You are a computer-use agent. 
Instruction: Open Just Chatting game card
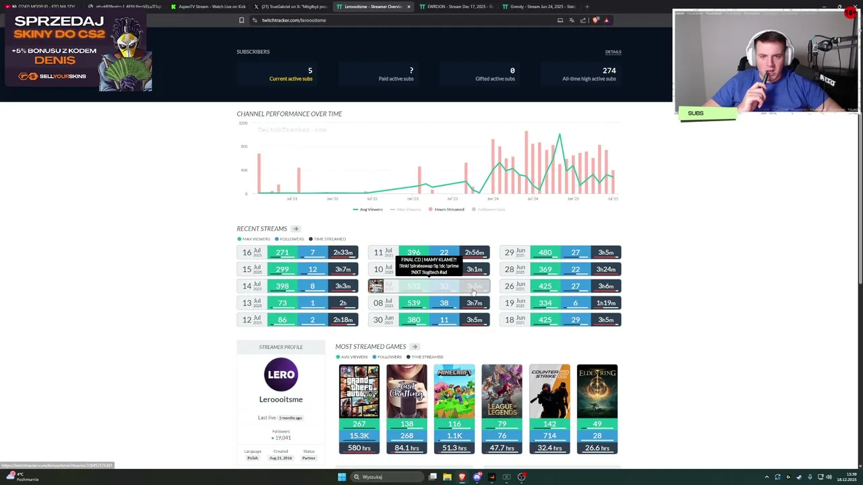click(x=407, y=410)
